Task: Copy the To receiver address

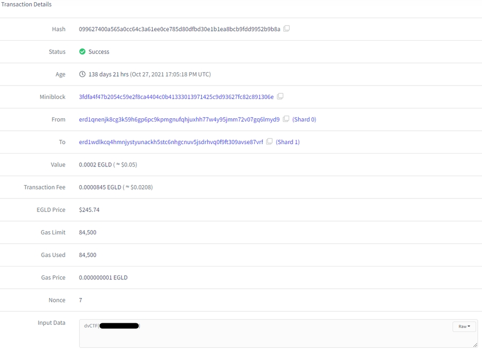Action: (x=269, y=142)
